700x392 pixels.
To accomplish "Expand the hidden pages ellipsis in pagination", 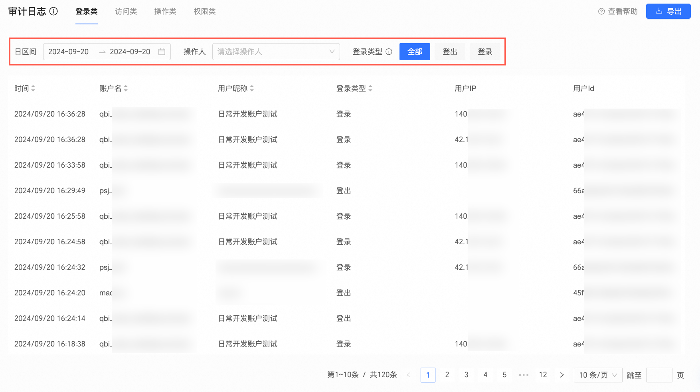I will click(x=524, y=375).
